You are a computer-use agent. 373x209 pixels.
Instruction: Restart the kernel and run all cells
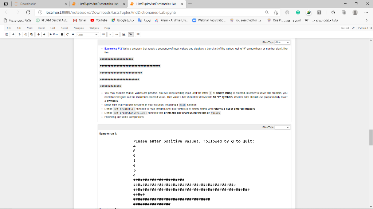point(72,34)
